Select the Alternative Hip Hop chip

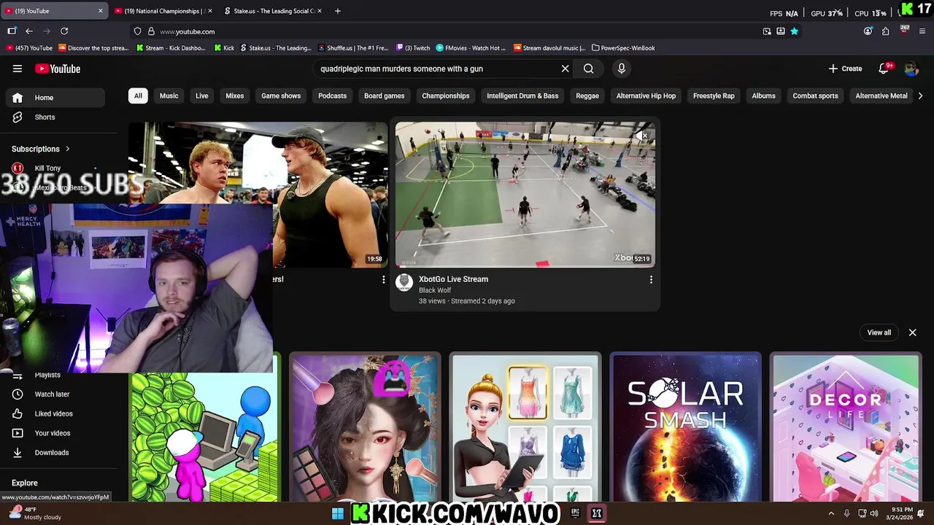pyautogui.click(x=646, y=96)
